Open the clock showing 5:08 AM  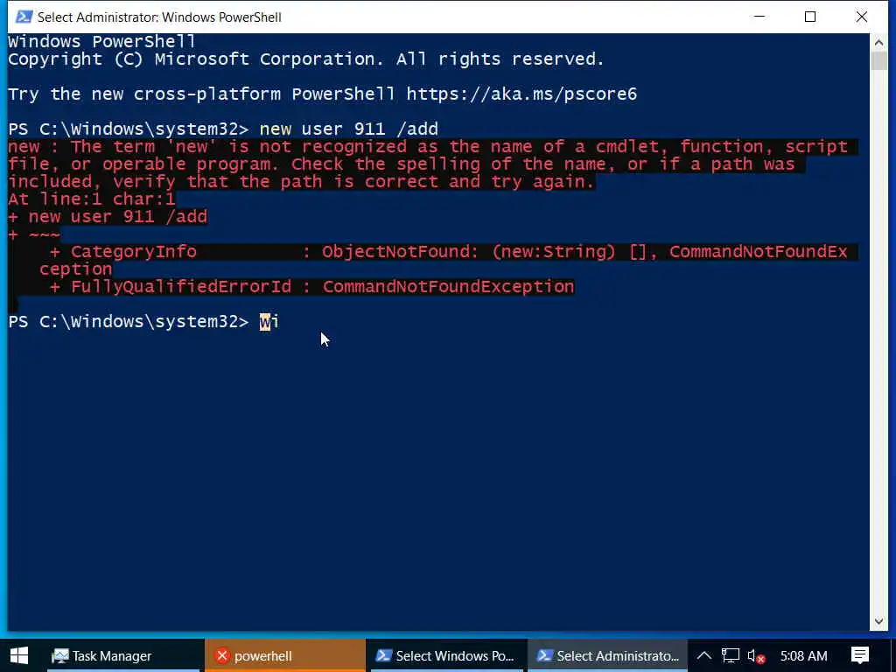pyautogui.click(x=803, y=655)
